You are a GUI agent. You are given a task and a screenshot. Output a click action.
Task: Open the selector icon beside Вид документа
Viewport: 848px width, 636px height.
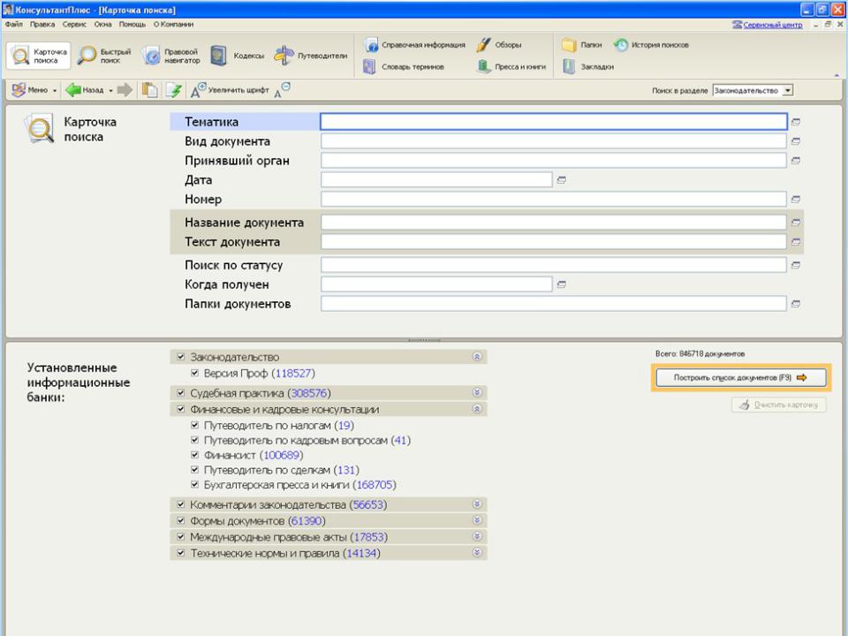pos(796,141)
